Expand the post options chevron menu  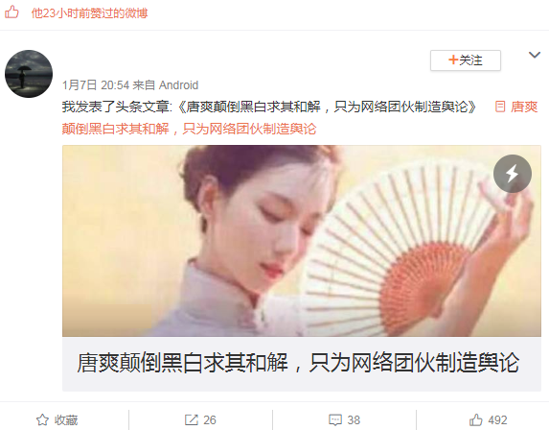click(x=535, y=55)
